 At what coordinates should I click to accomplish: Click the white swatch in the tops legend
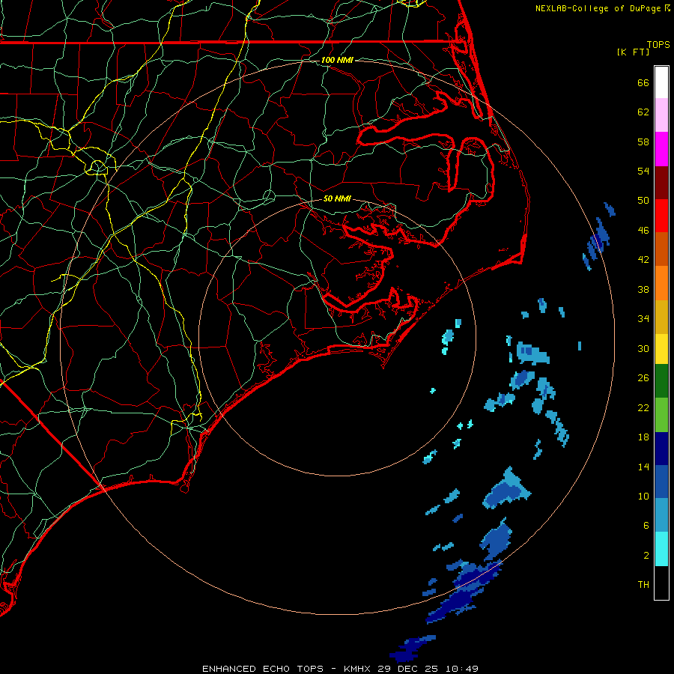tap(661, 82)
